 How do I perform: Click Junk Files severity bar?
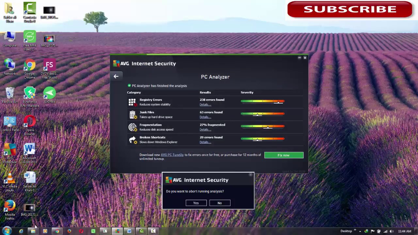[263, 114]
